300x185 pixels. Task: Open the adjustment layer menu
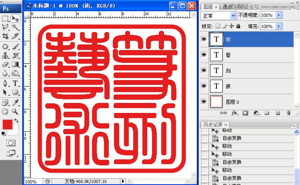pos(256,113)
